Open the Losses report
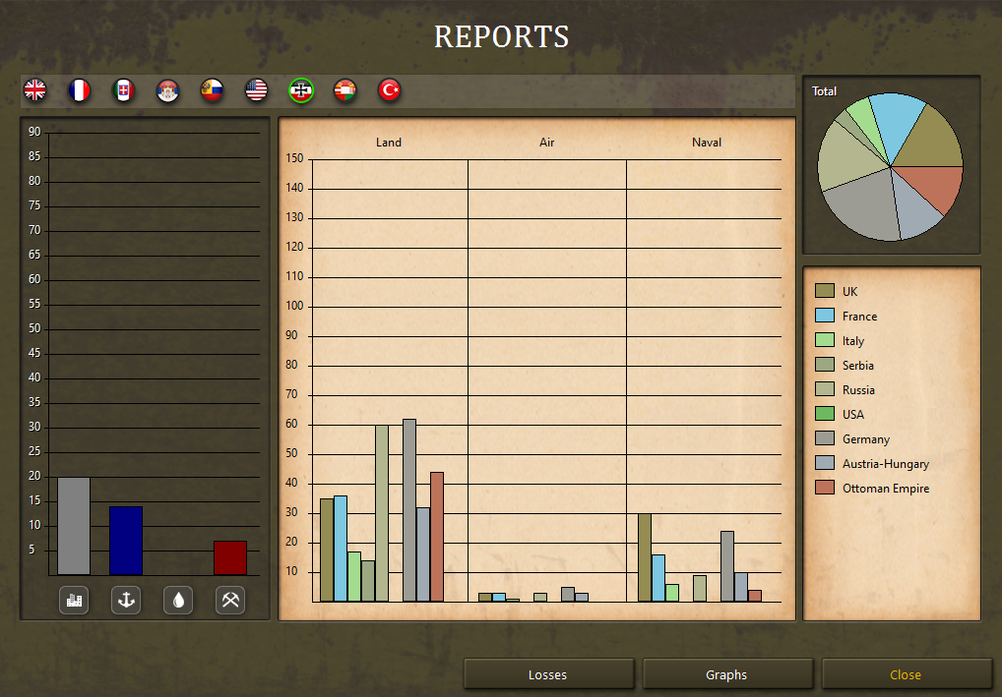 (x=548, y=674)
